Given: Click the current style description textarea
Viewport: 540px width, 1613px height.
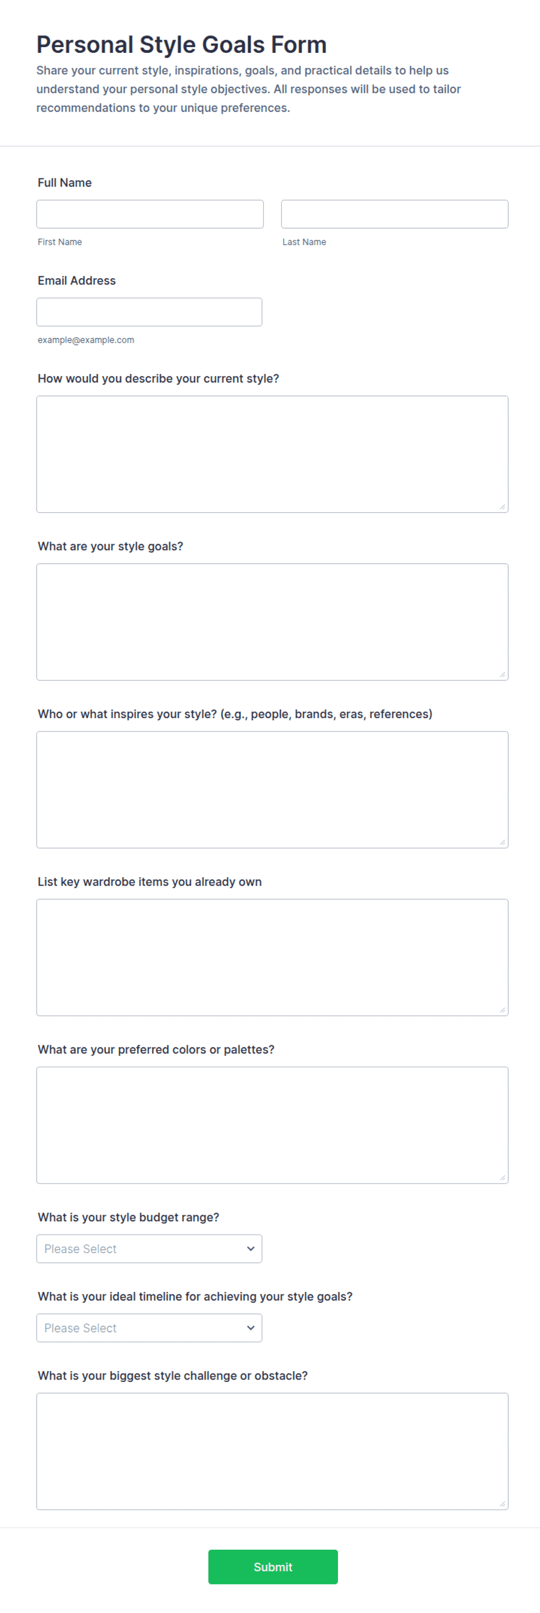Looking at the screenshot, I should [272, 454].
